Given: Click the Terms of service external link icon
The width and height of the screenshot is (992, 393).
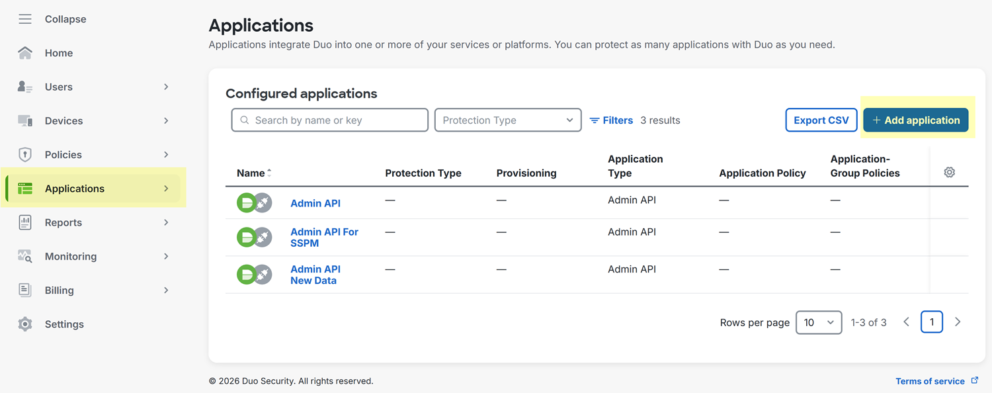Looking at the screenshot, I should point(975,380).
